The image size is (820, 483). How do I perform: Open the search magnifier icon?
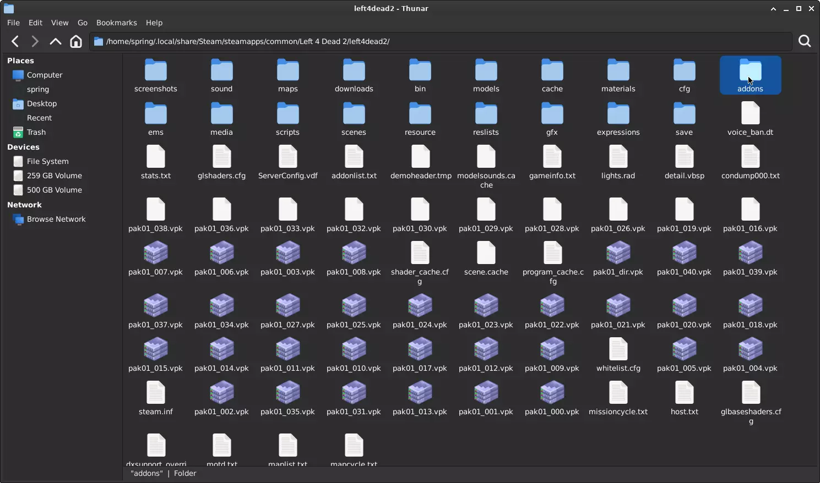pyautogui.click(x=805, y=41)
